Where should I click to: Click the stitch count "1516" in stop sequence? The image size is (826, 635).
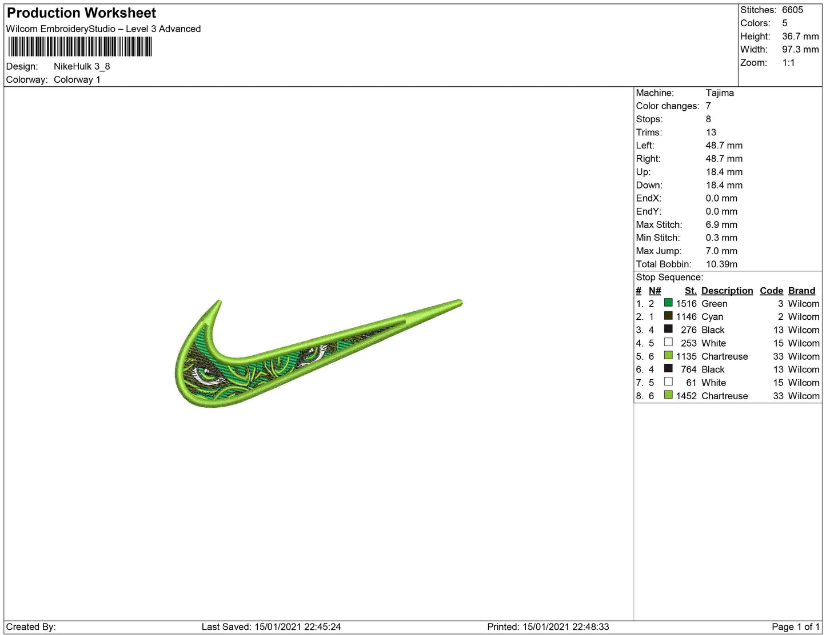(687, 303)
